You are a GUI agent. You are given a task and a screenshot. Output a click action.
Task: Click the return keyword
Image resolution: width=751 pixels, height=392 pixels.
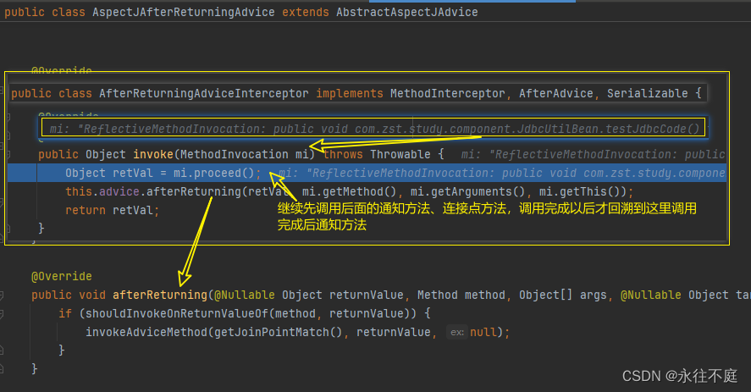[x=86, y=210]
